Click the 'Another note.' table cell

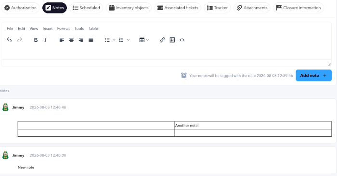[253, 126]
